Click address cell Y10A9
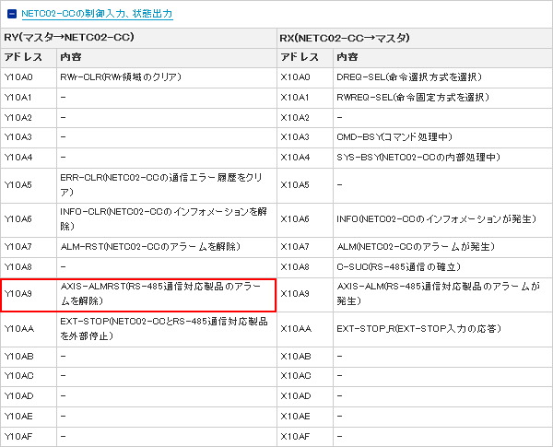 [29, 293]
